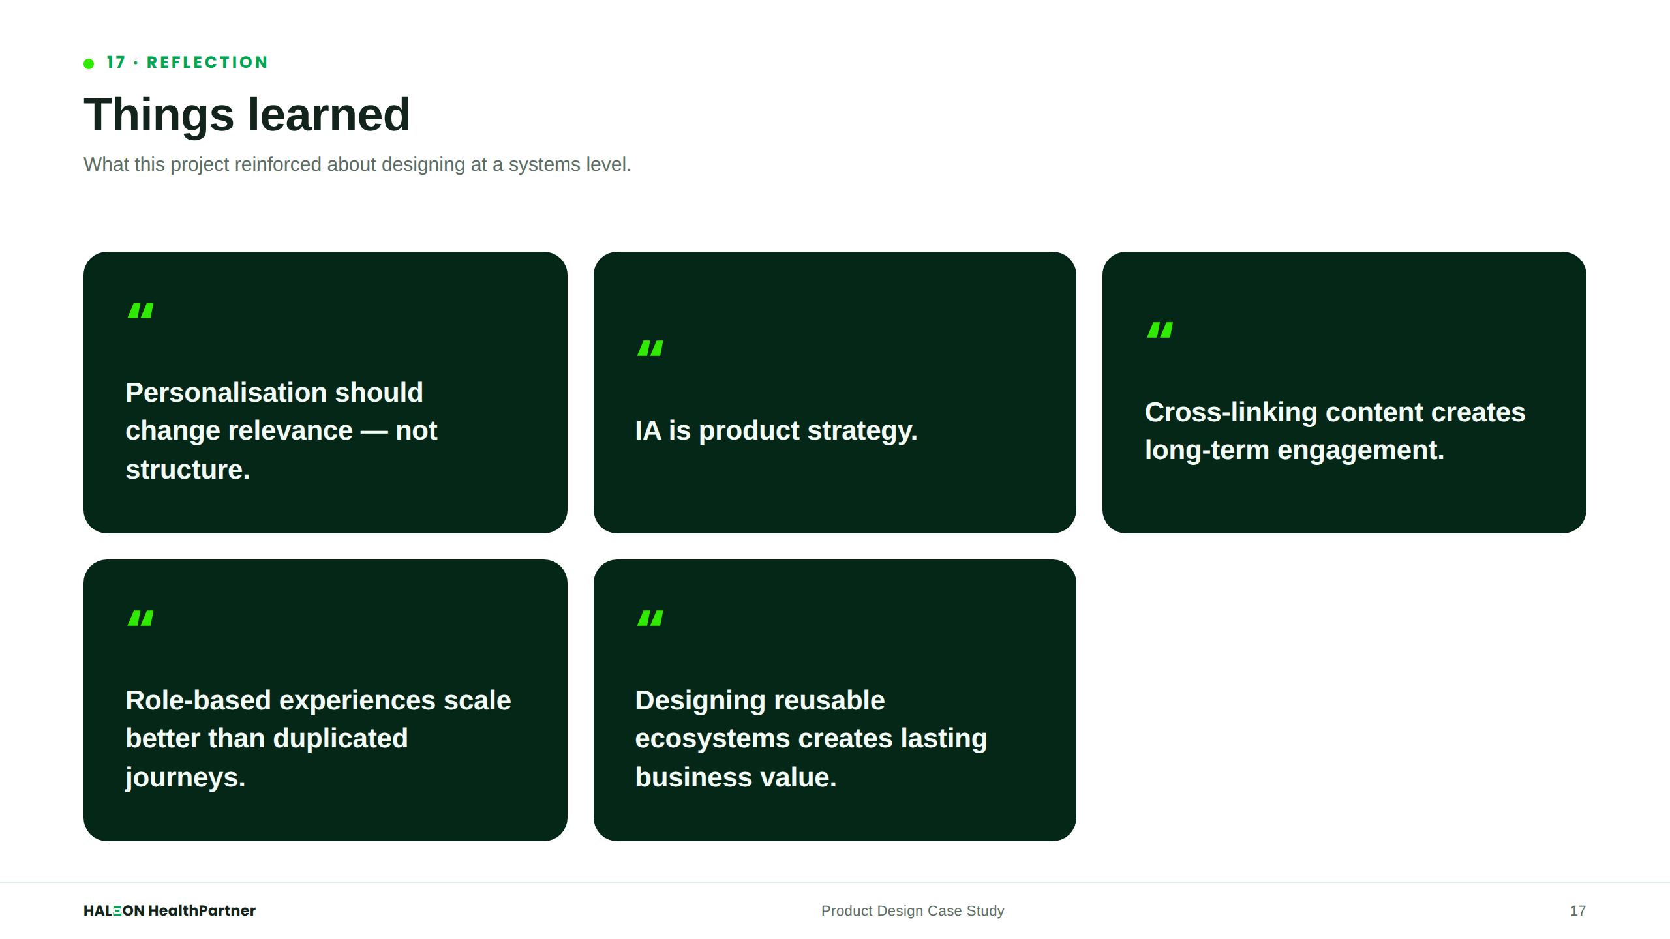Click the green dot beside 17 Reflection
The width and height of the screenshot is (1670, 939).
tap(89, 63)
